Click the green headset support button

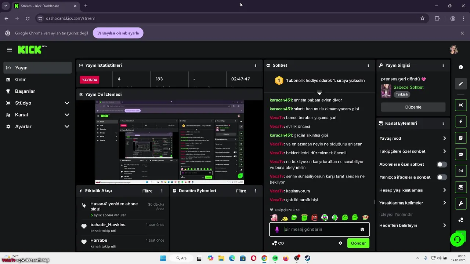[458, 239]
